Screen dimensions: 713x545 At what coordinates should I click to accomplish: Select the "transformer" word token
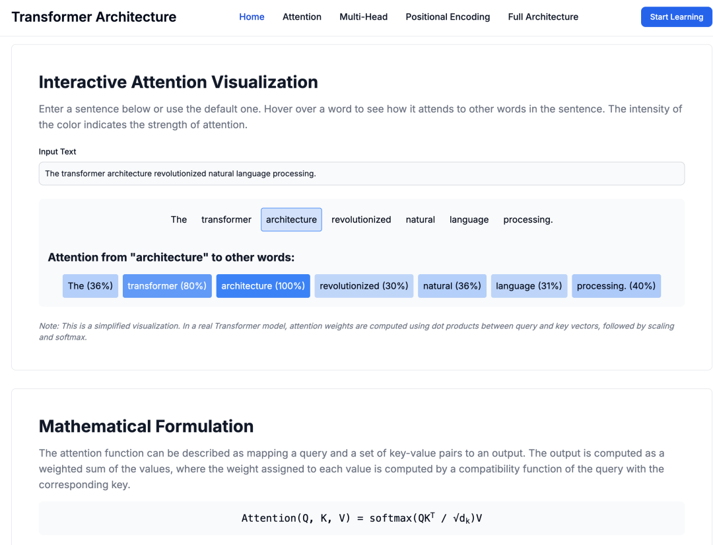[226, 219]
